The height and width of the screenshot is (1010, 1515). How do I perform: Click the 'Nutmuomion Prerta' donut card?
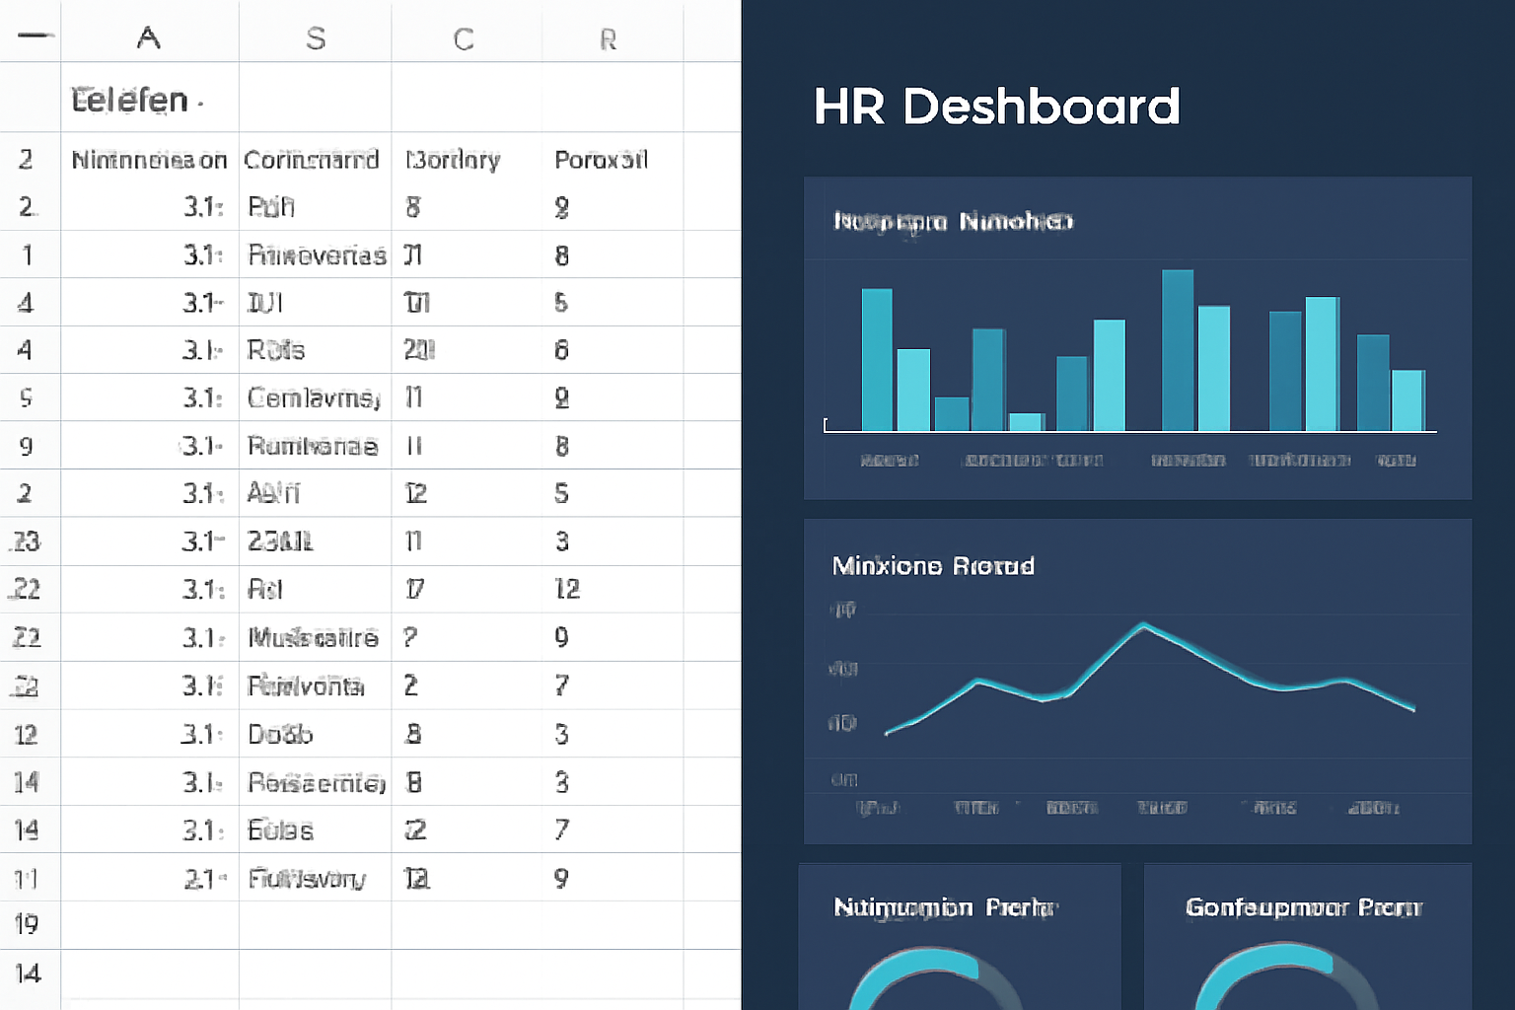[960, 937]
